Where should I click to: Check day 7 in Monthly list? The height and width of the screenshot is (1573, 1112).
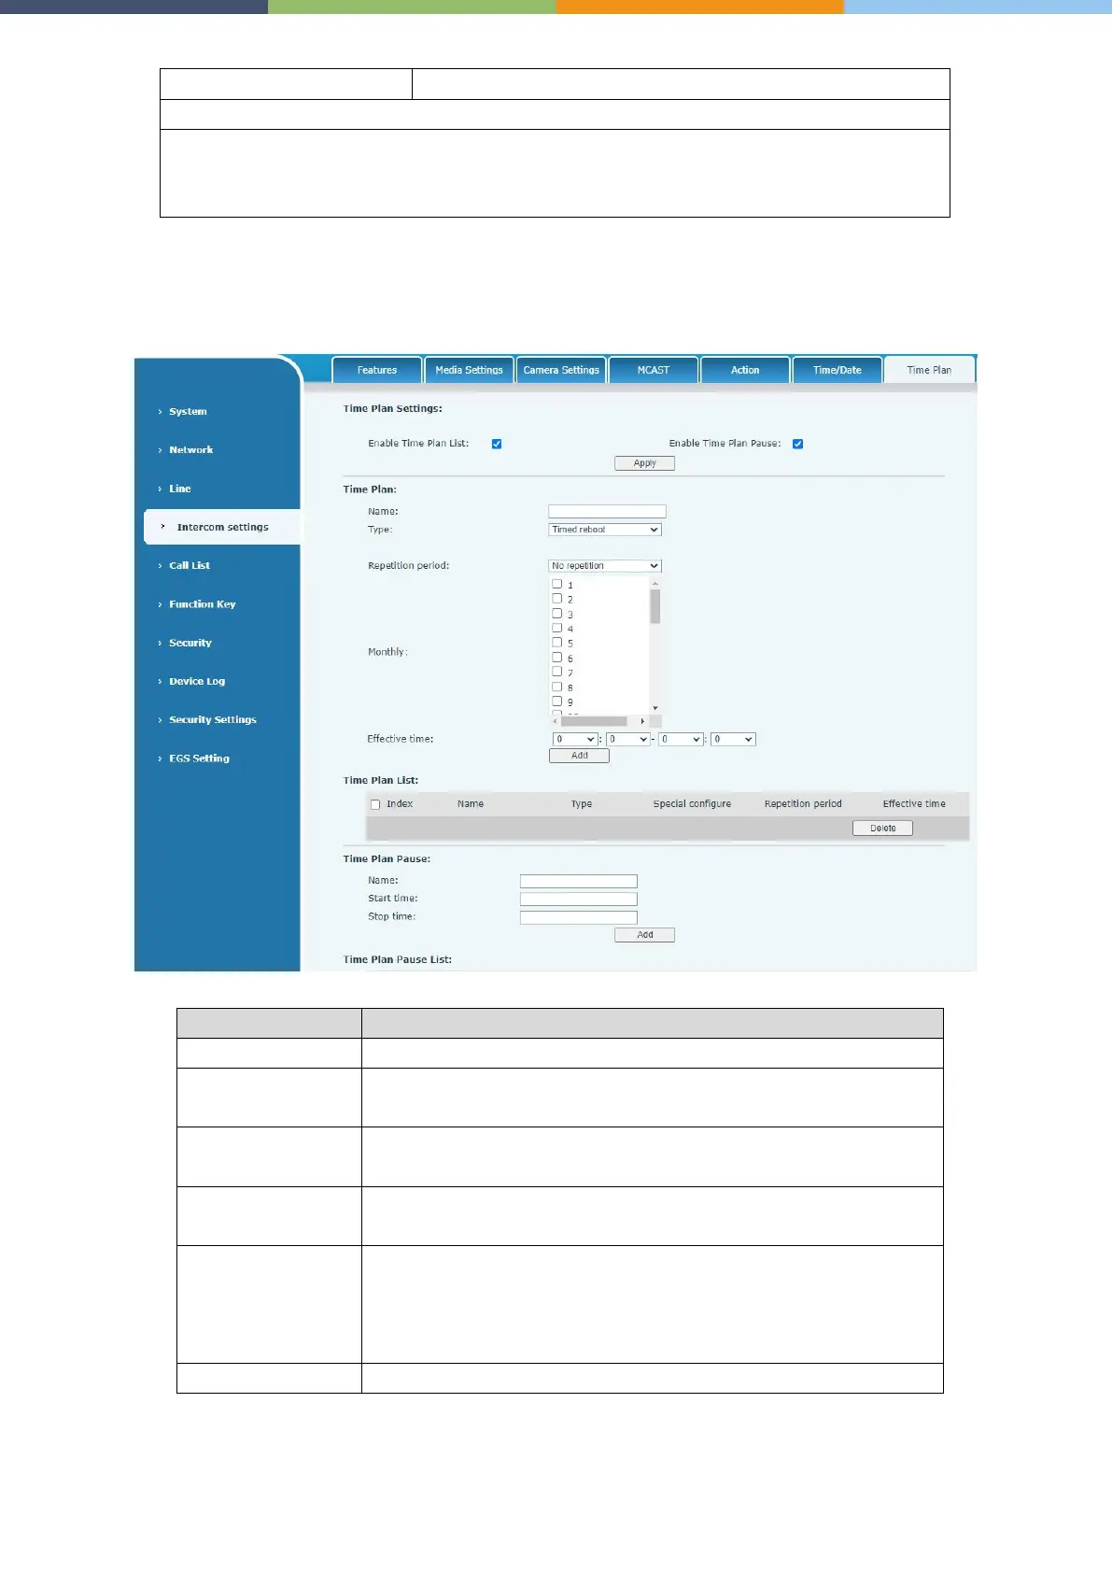(557, 672)
